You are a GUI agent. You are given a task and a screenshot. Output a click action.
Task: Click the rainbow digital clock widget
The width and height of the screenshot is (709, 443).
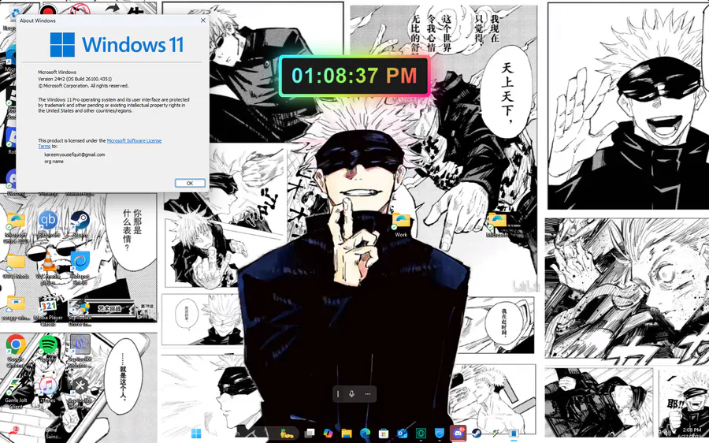[354, 76]
